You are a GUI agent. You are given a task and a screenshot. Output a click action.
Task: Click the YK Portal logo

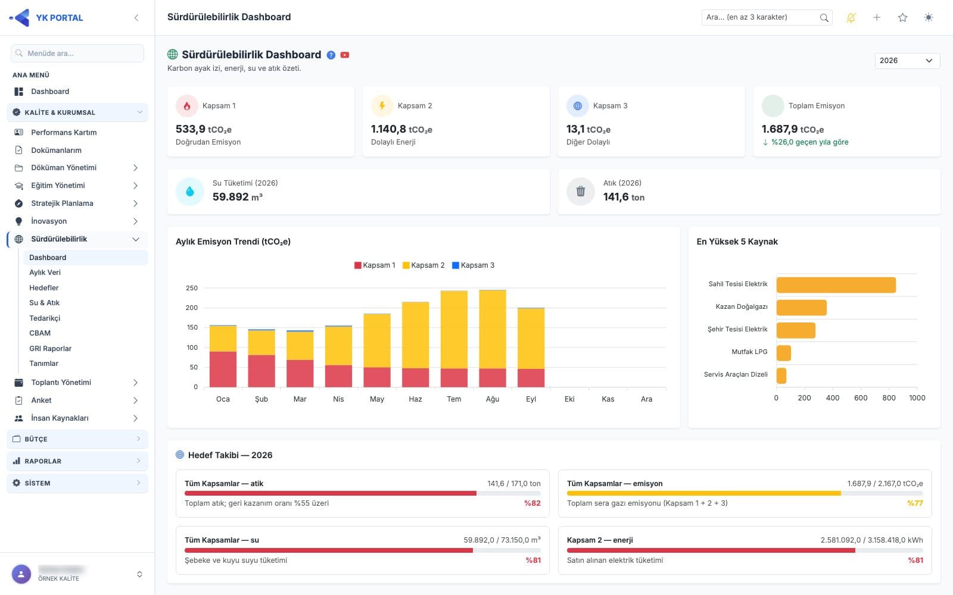pyautogui.click(x=46, y=18)
